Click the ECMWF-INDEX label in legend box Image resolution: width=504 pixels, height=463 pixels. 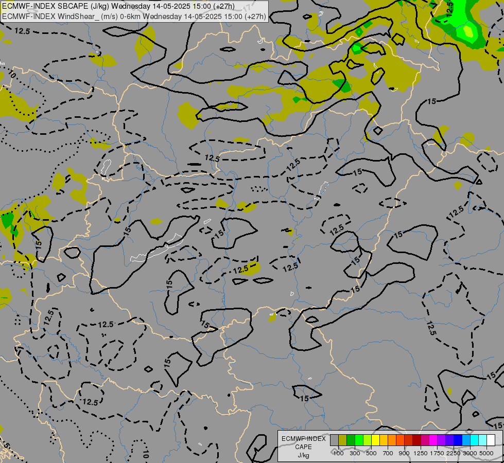[x=303, y=439]
